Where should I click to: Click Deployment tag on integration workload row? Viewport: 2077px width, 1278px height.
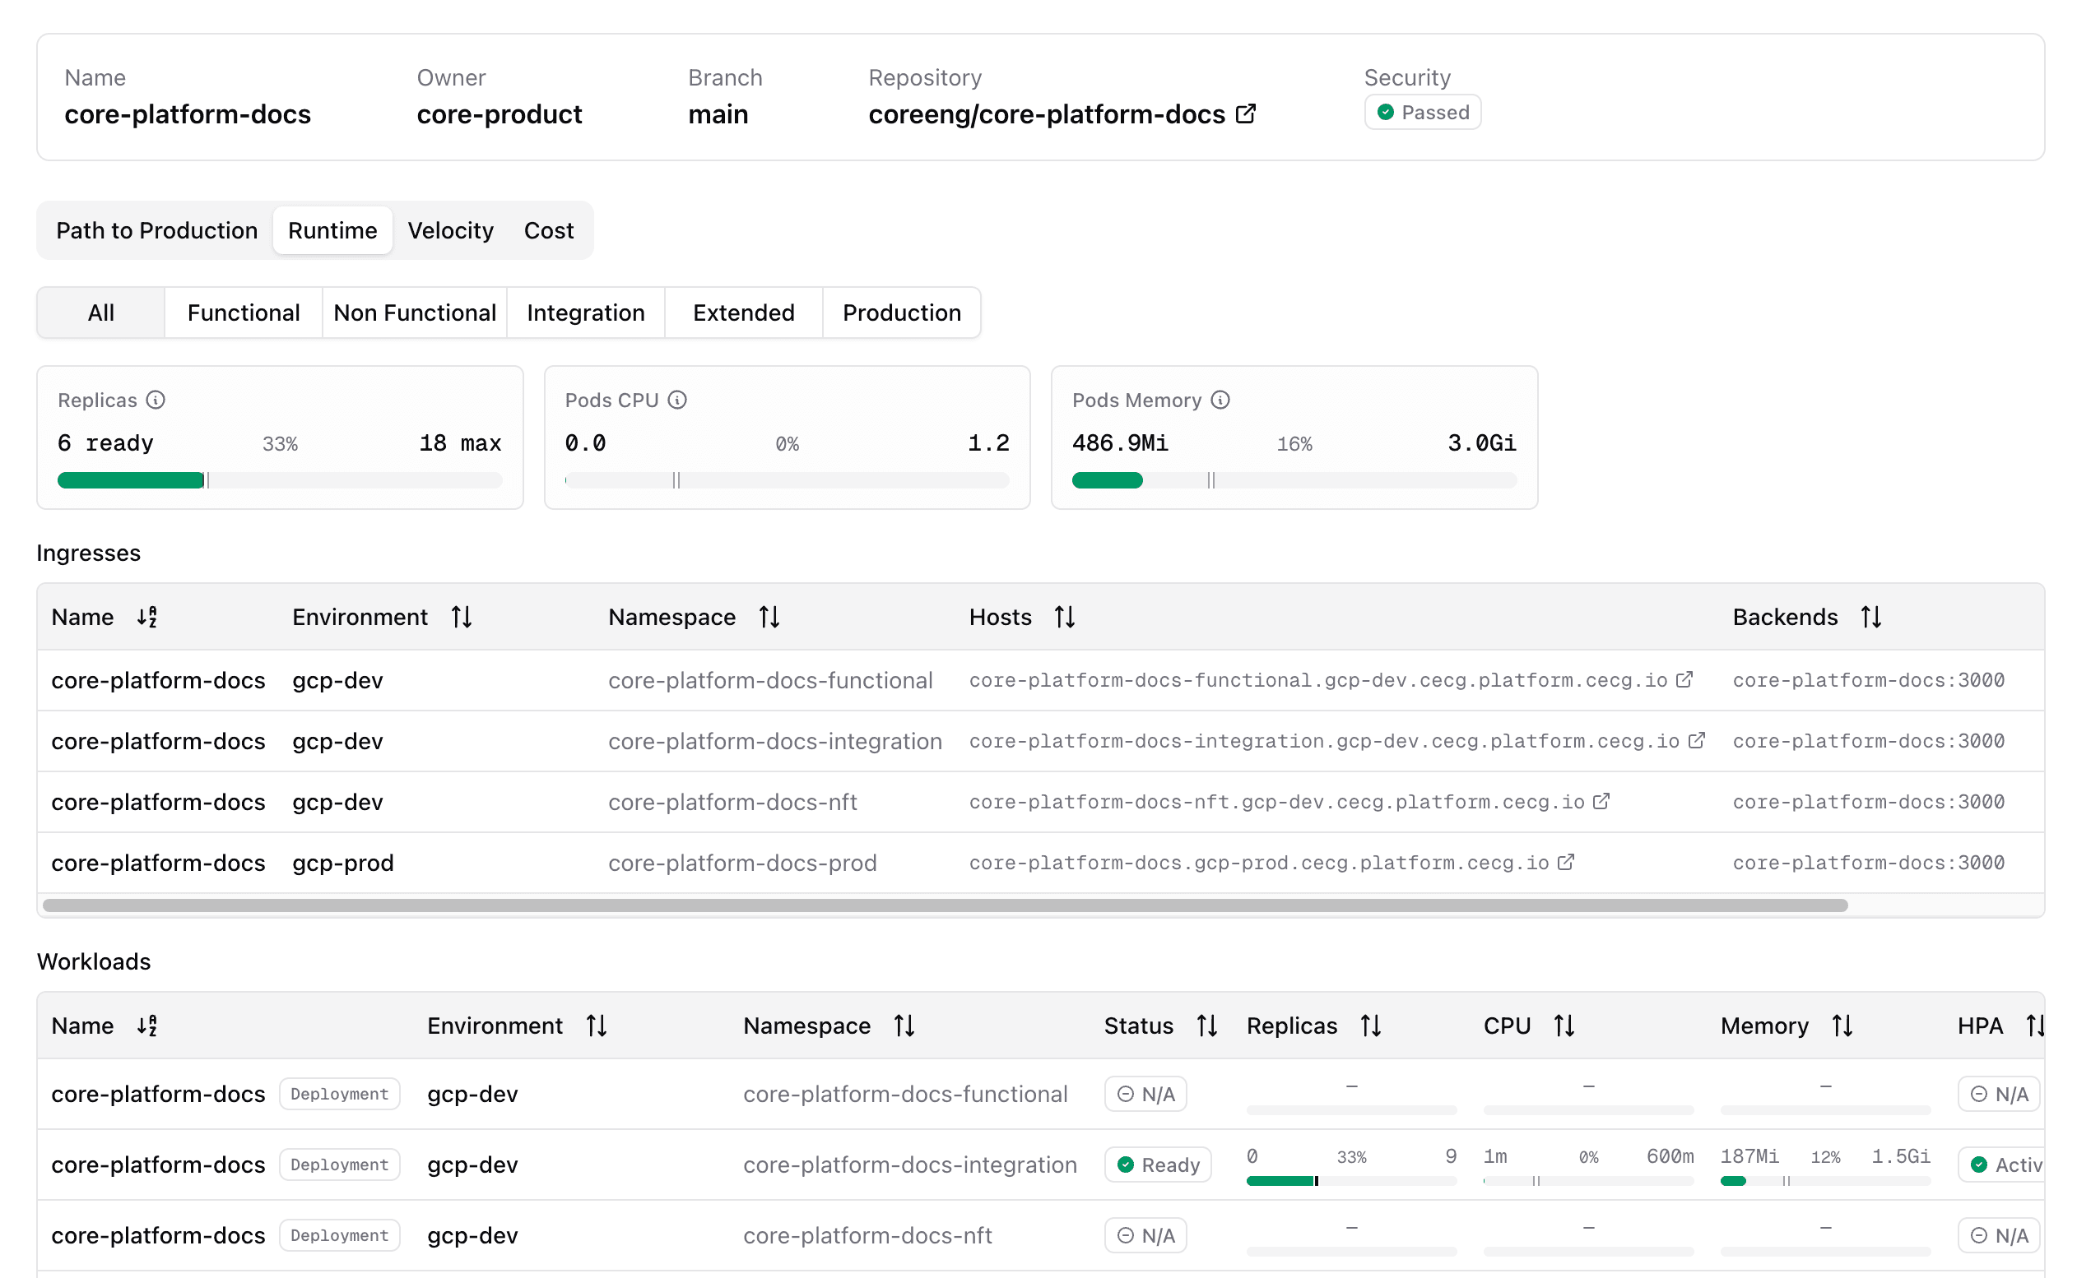click(339, 1165)
